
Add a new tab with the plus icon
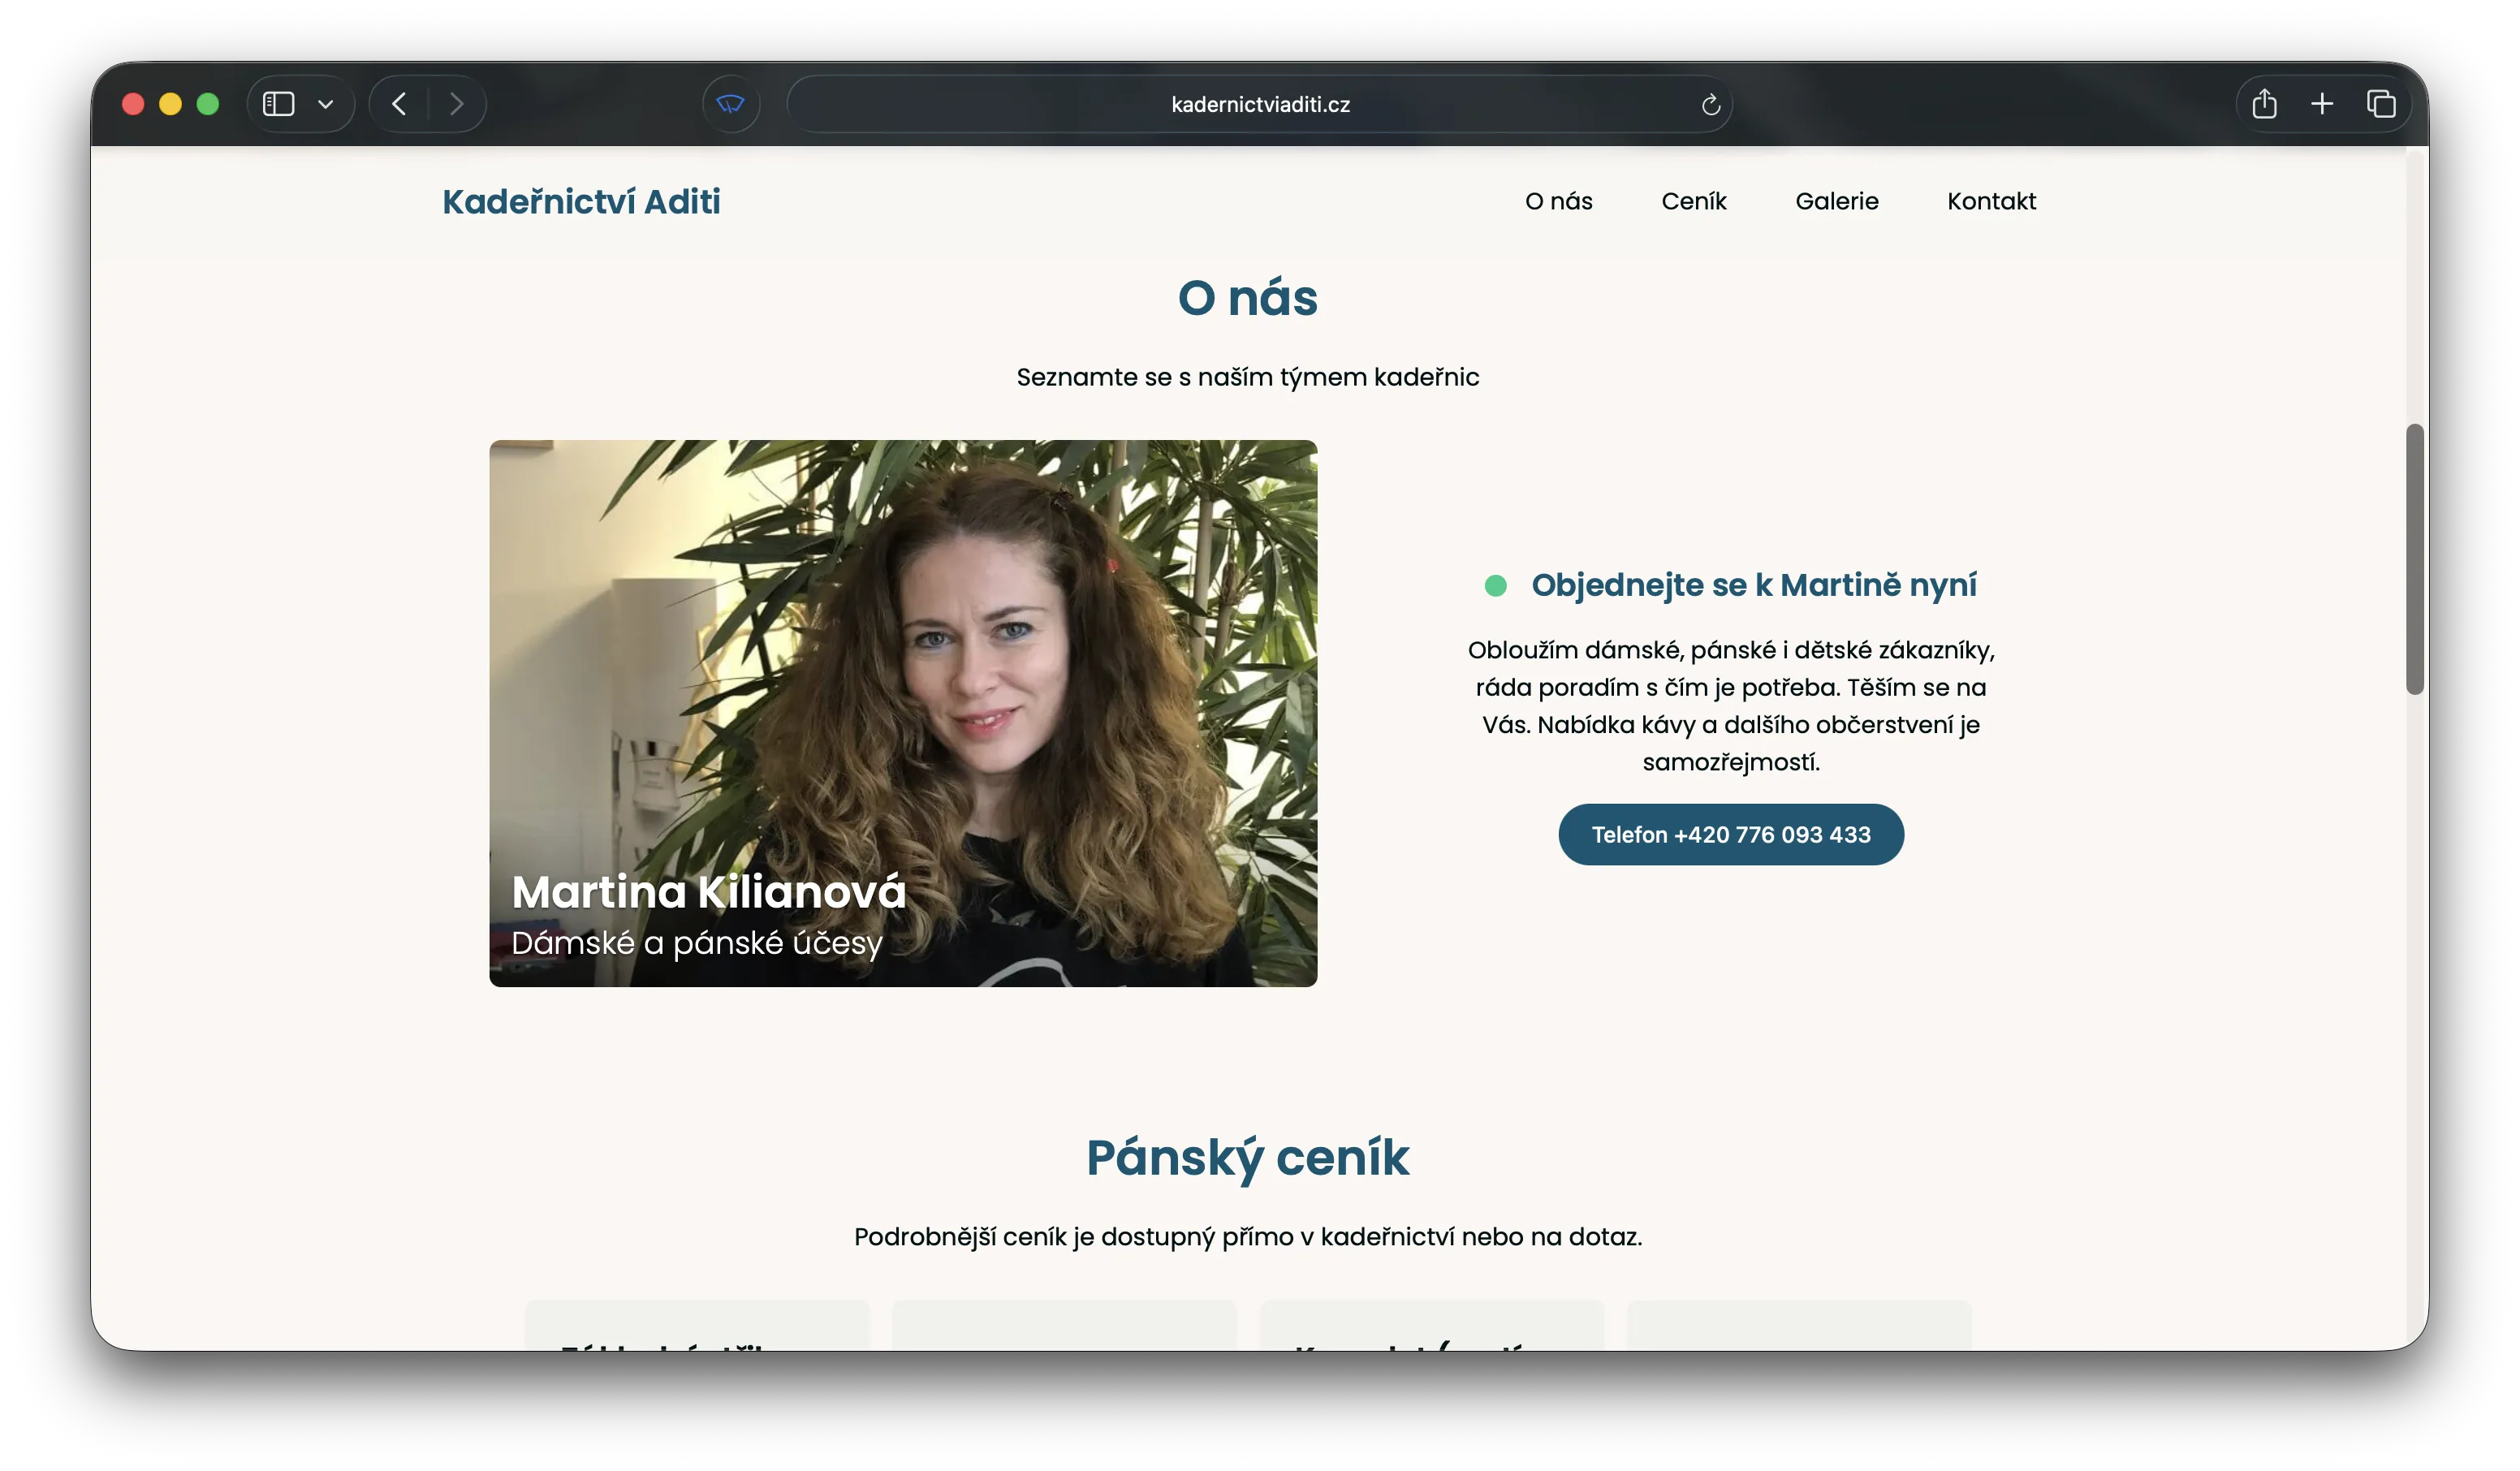2322,104
